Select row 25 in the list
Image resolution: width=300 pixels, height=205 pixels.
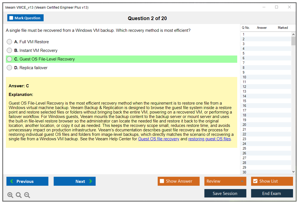pyautogui.click(x=266, y=148)
